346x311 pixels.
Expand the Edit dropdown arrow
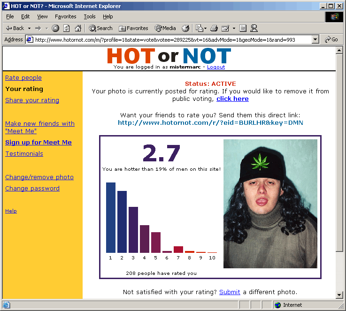(x=234, y=28)
